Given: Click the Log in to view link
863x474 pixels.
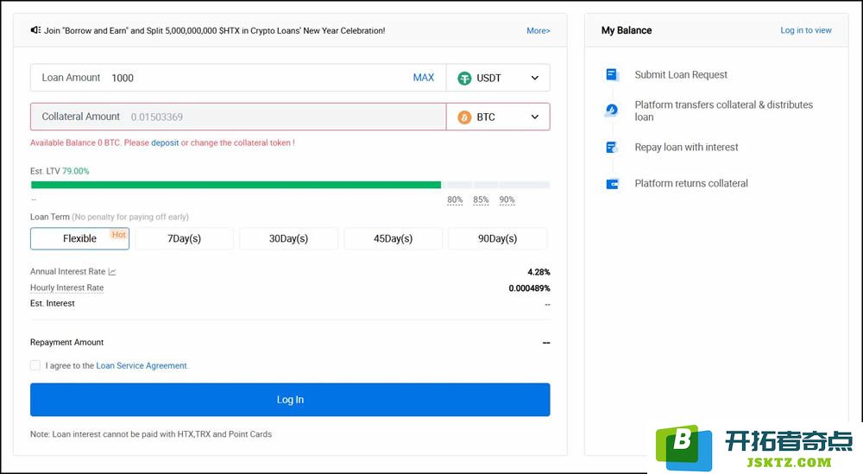Looking at the screenshot, I should pyautogui.click(x=806, y=30).
